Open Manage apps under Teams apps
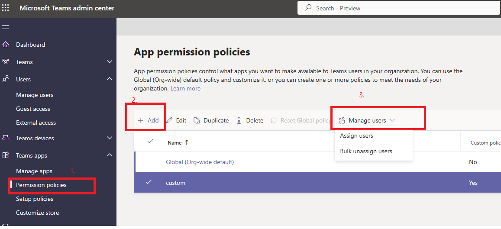The width and height of the screenshot is (501, 229). tap(34, 171)
